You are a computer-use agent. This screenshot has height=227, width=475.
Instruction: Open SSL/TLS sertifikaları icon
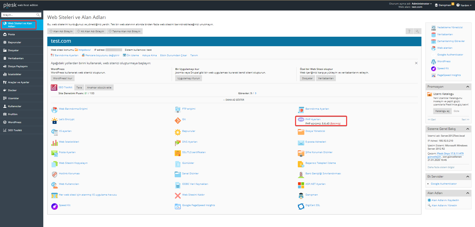coord(178,153)
